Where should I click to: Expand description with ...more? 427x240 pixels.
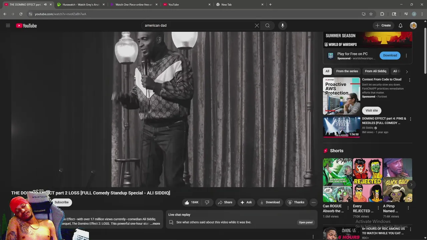155,224
